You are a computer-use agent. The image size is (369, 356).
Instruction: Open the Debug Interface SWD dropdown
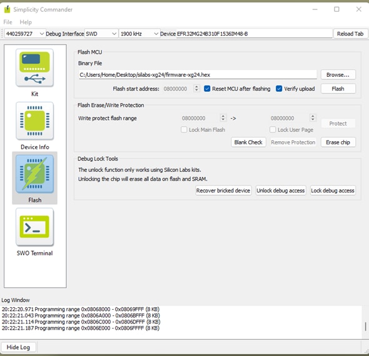click(x=101, y=34)
